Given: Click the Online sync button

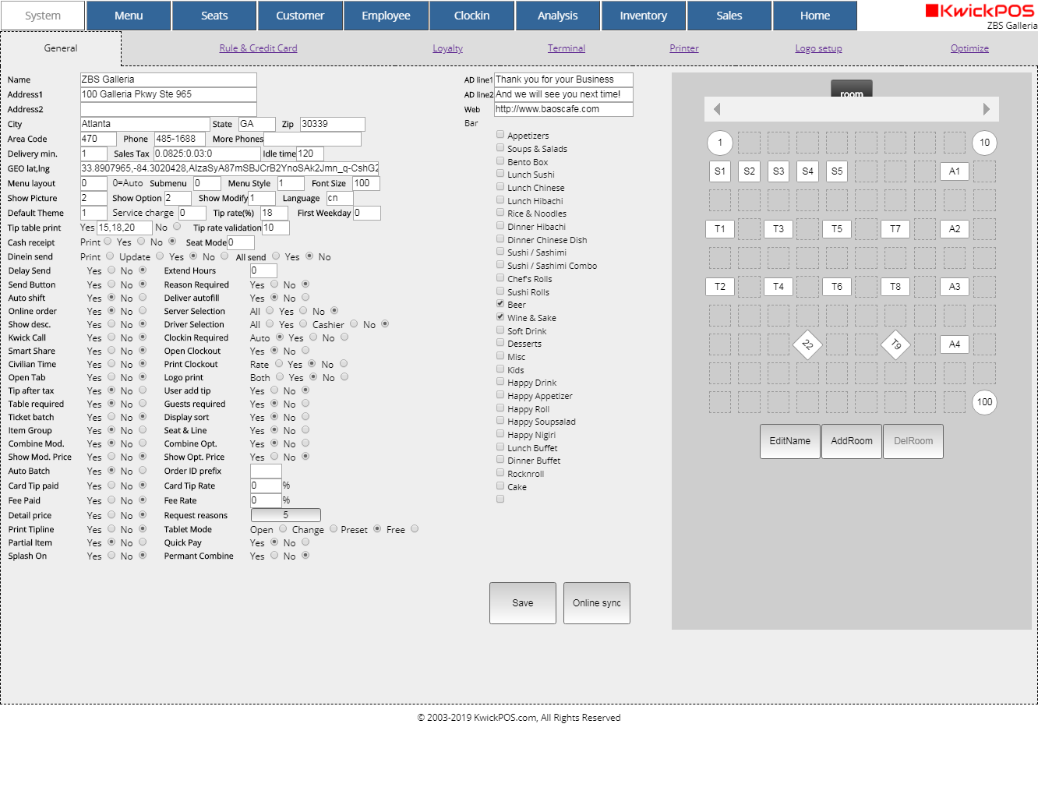Looking at the screenshot, I should 597,603.
